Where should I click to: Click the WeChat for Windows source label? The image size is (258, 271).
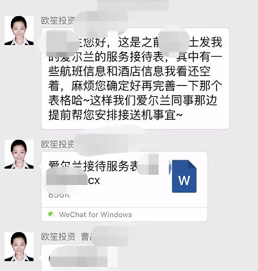pyautogui.click(x=95, y=214)
